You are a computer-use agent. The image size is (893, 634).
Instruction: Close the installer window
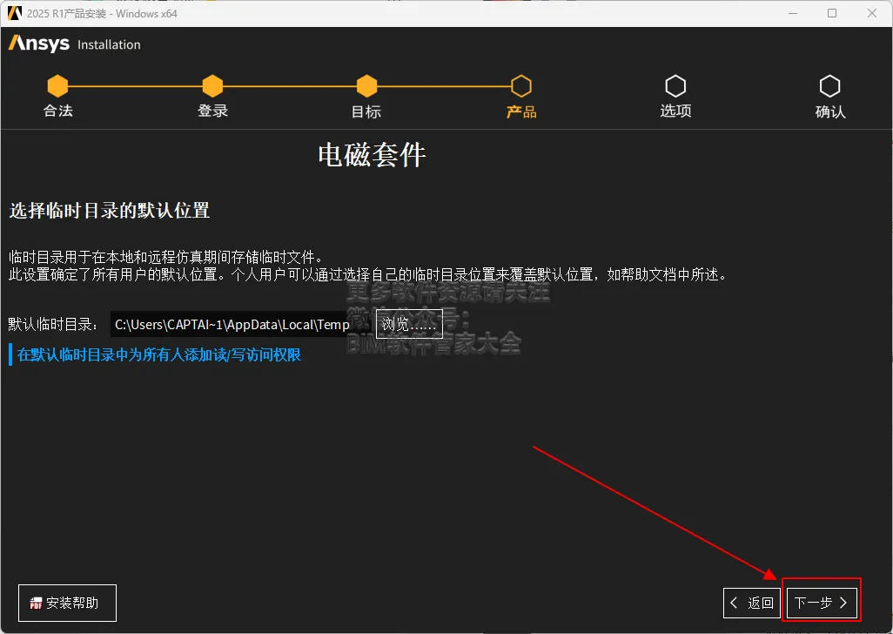point(872,13)
